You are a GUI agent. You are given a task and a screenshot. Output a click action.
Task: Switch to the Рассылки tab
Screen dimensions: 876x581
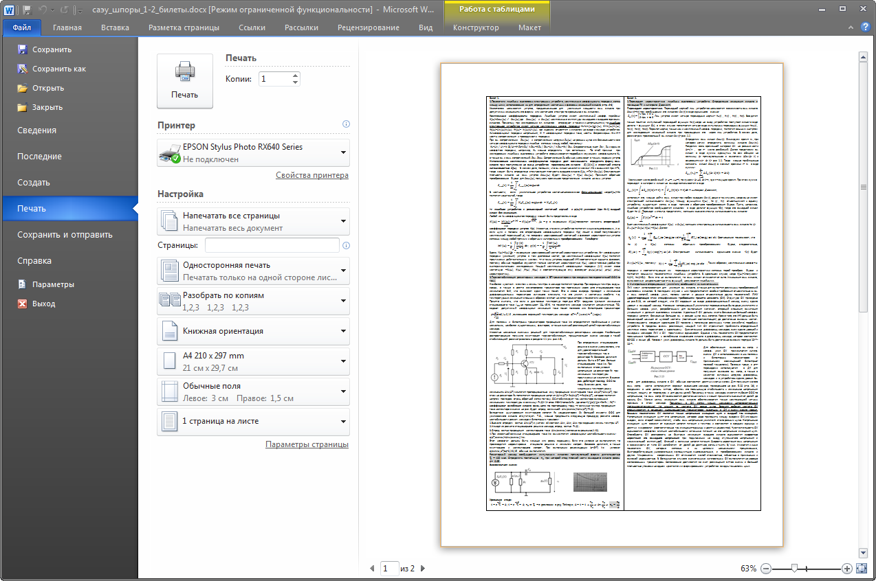point(301,27)
